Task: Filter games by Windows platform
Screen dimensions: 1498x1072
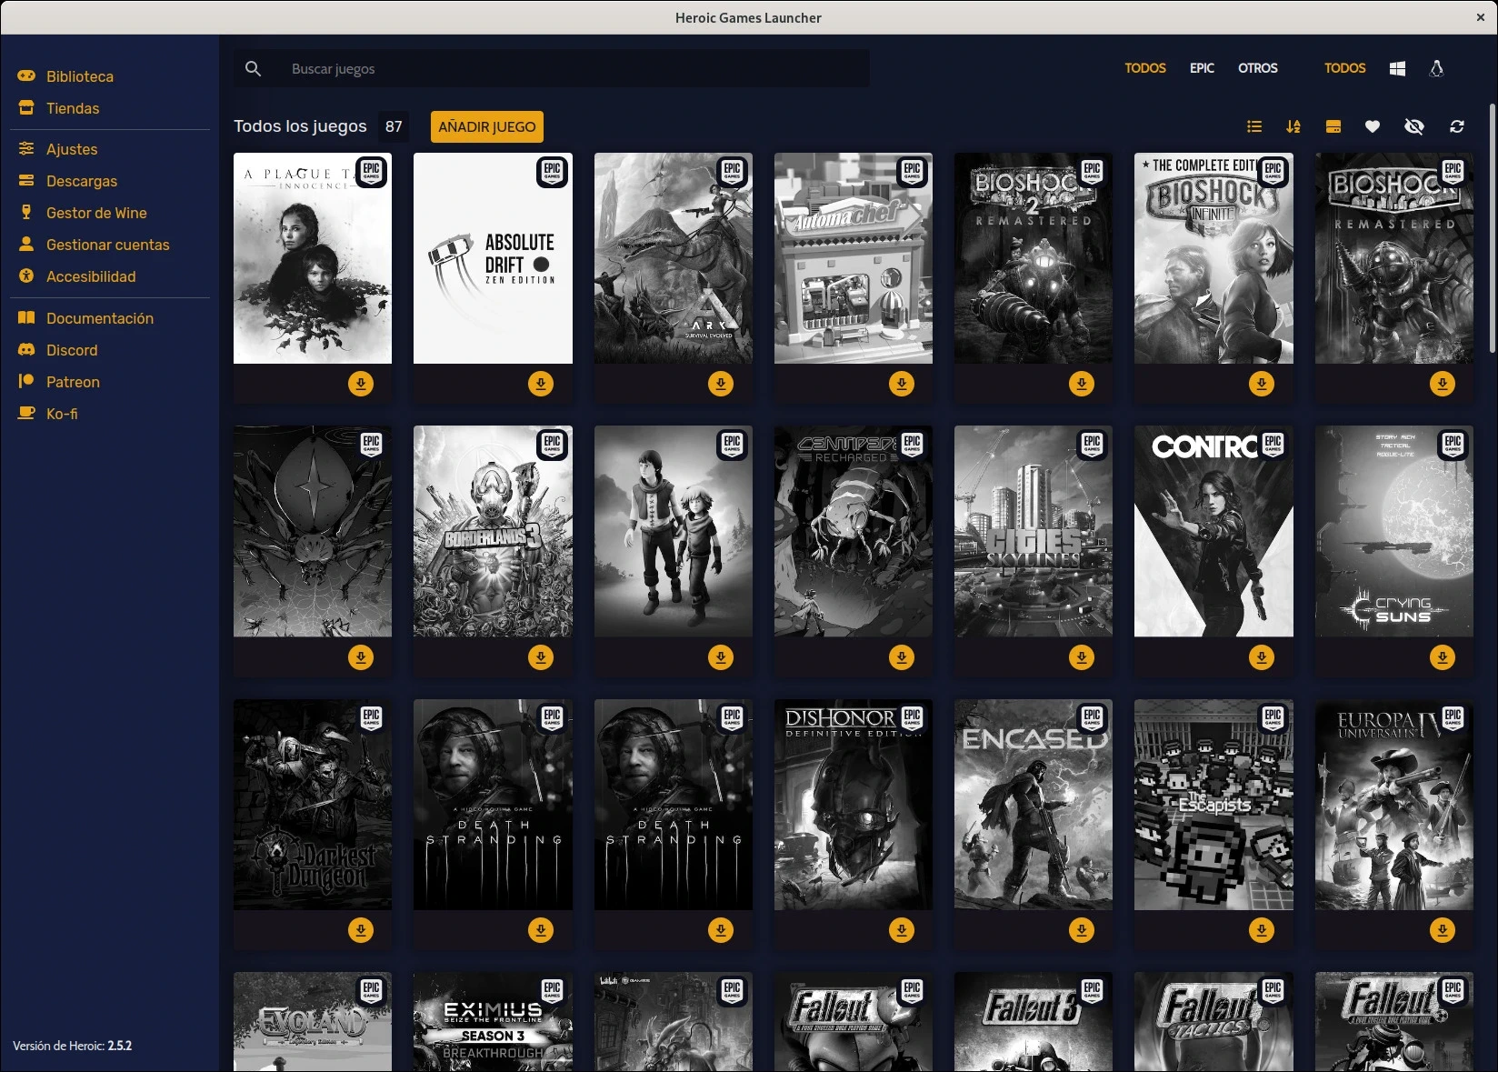Action: coord(1397,68)
